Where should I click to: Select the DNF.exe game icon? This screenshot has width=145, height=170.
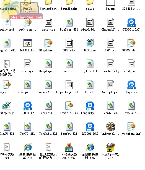[90, 43]
